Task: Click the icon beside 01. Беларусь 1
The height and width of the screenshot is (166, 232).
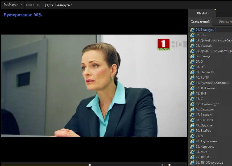Action: 192,30
